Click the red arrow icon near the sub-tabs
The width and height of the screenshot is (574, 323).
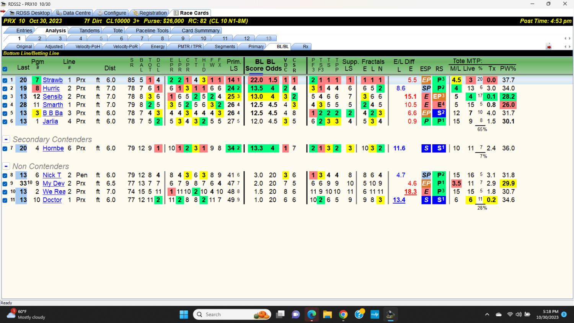(x=549, y=47)
